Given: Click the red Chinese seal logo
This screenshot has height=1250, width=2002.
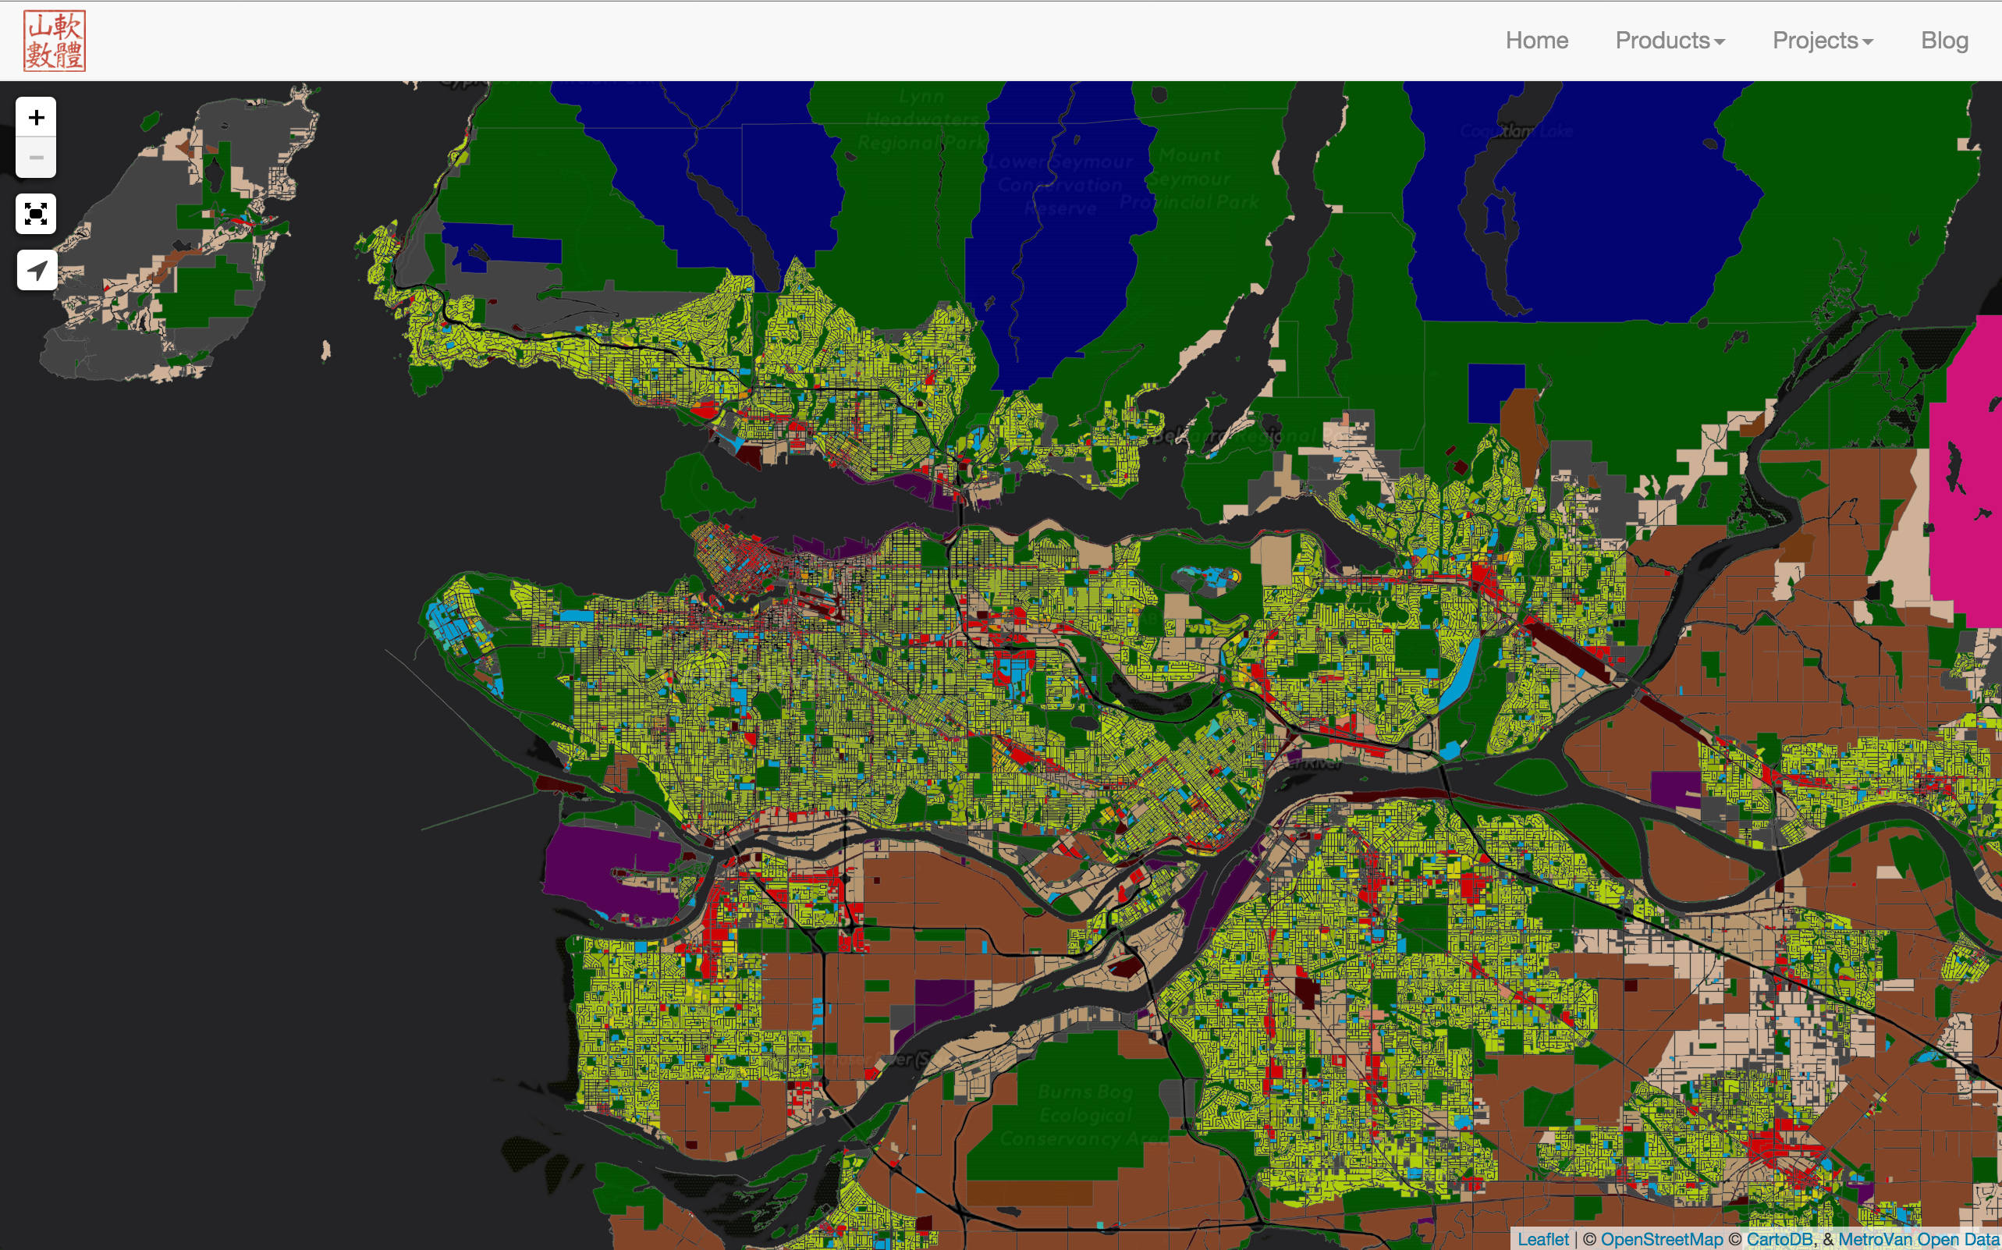Looking at the screenshot, I should tap(55, 41).
